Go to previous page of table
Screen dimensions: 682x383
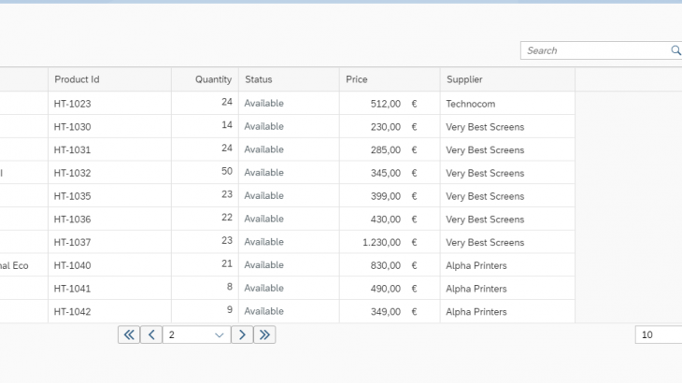coord(151,334)
